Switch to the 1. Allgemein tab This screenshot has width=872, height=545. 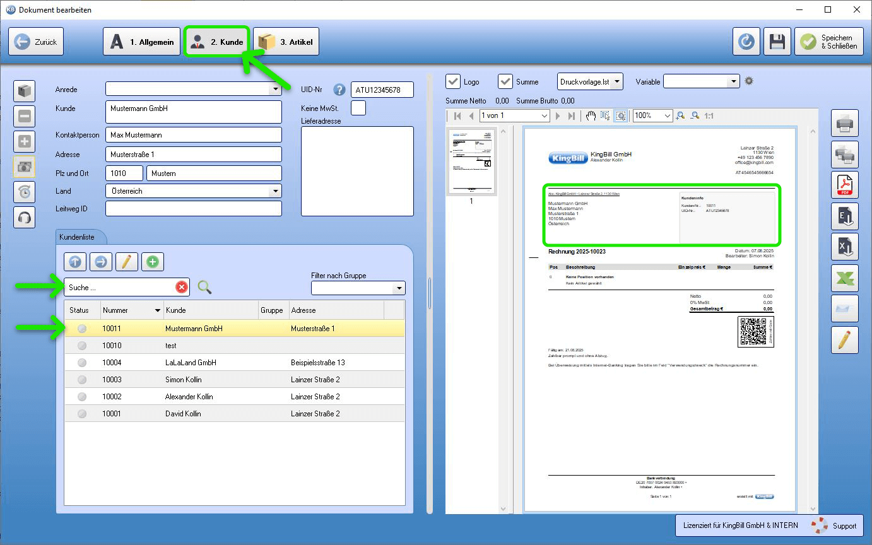pyautogui.click(x=142, y=42)
